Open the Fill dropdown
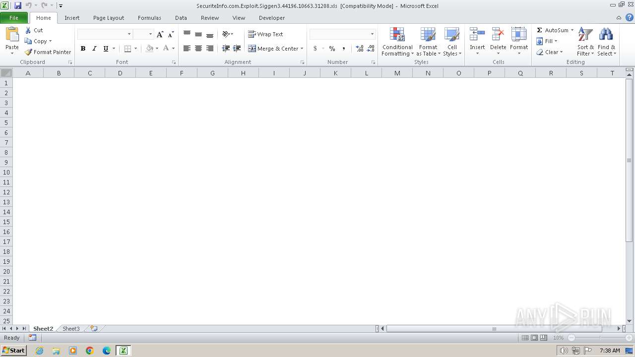The width and height of the screenshot is (635, 357). pos(547,41)
